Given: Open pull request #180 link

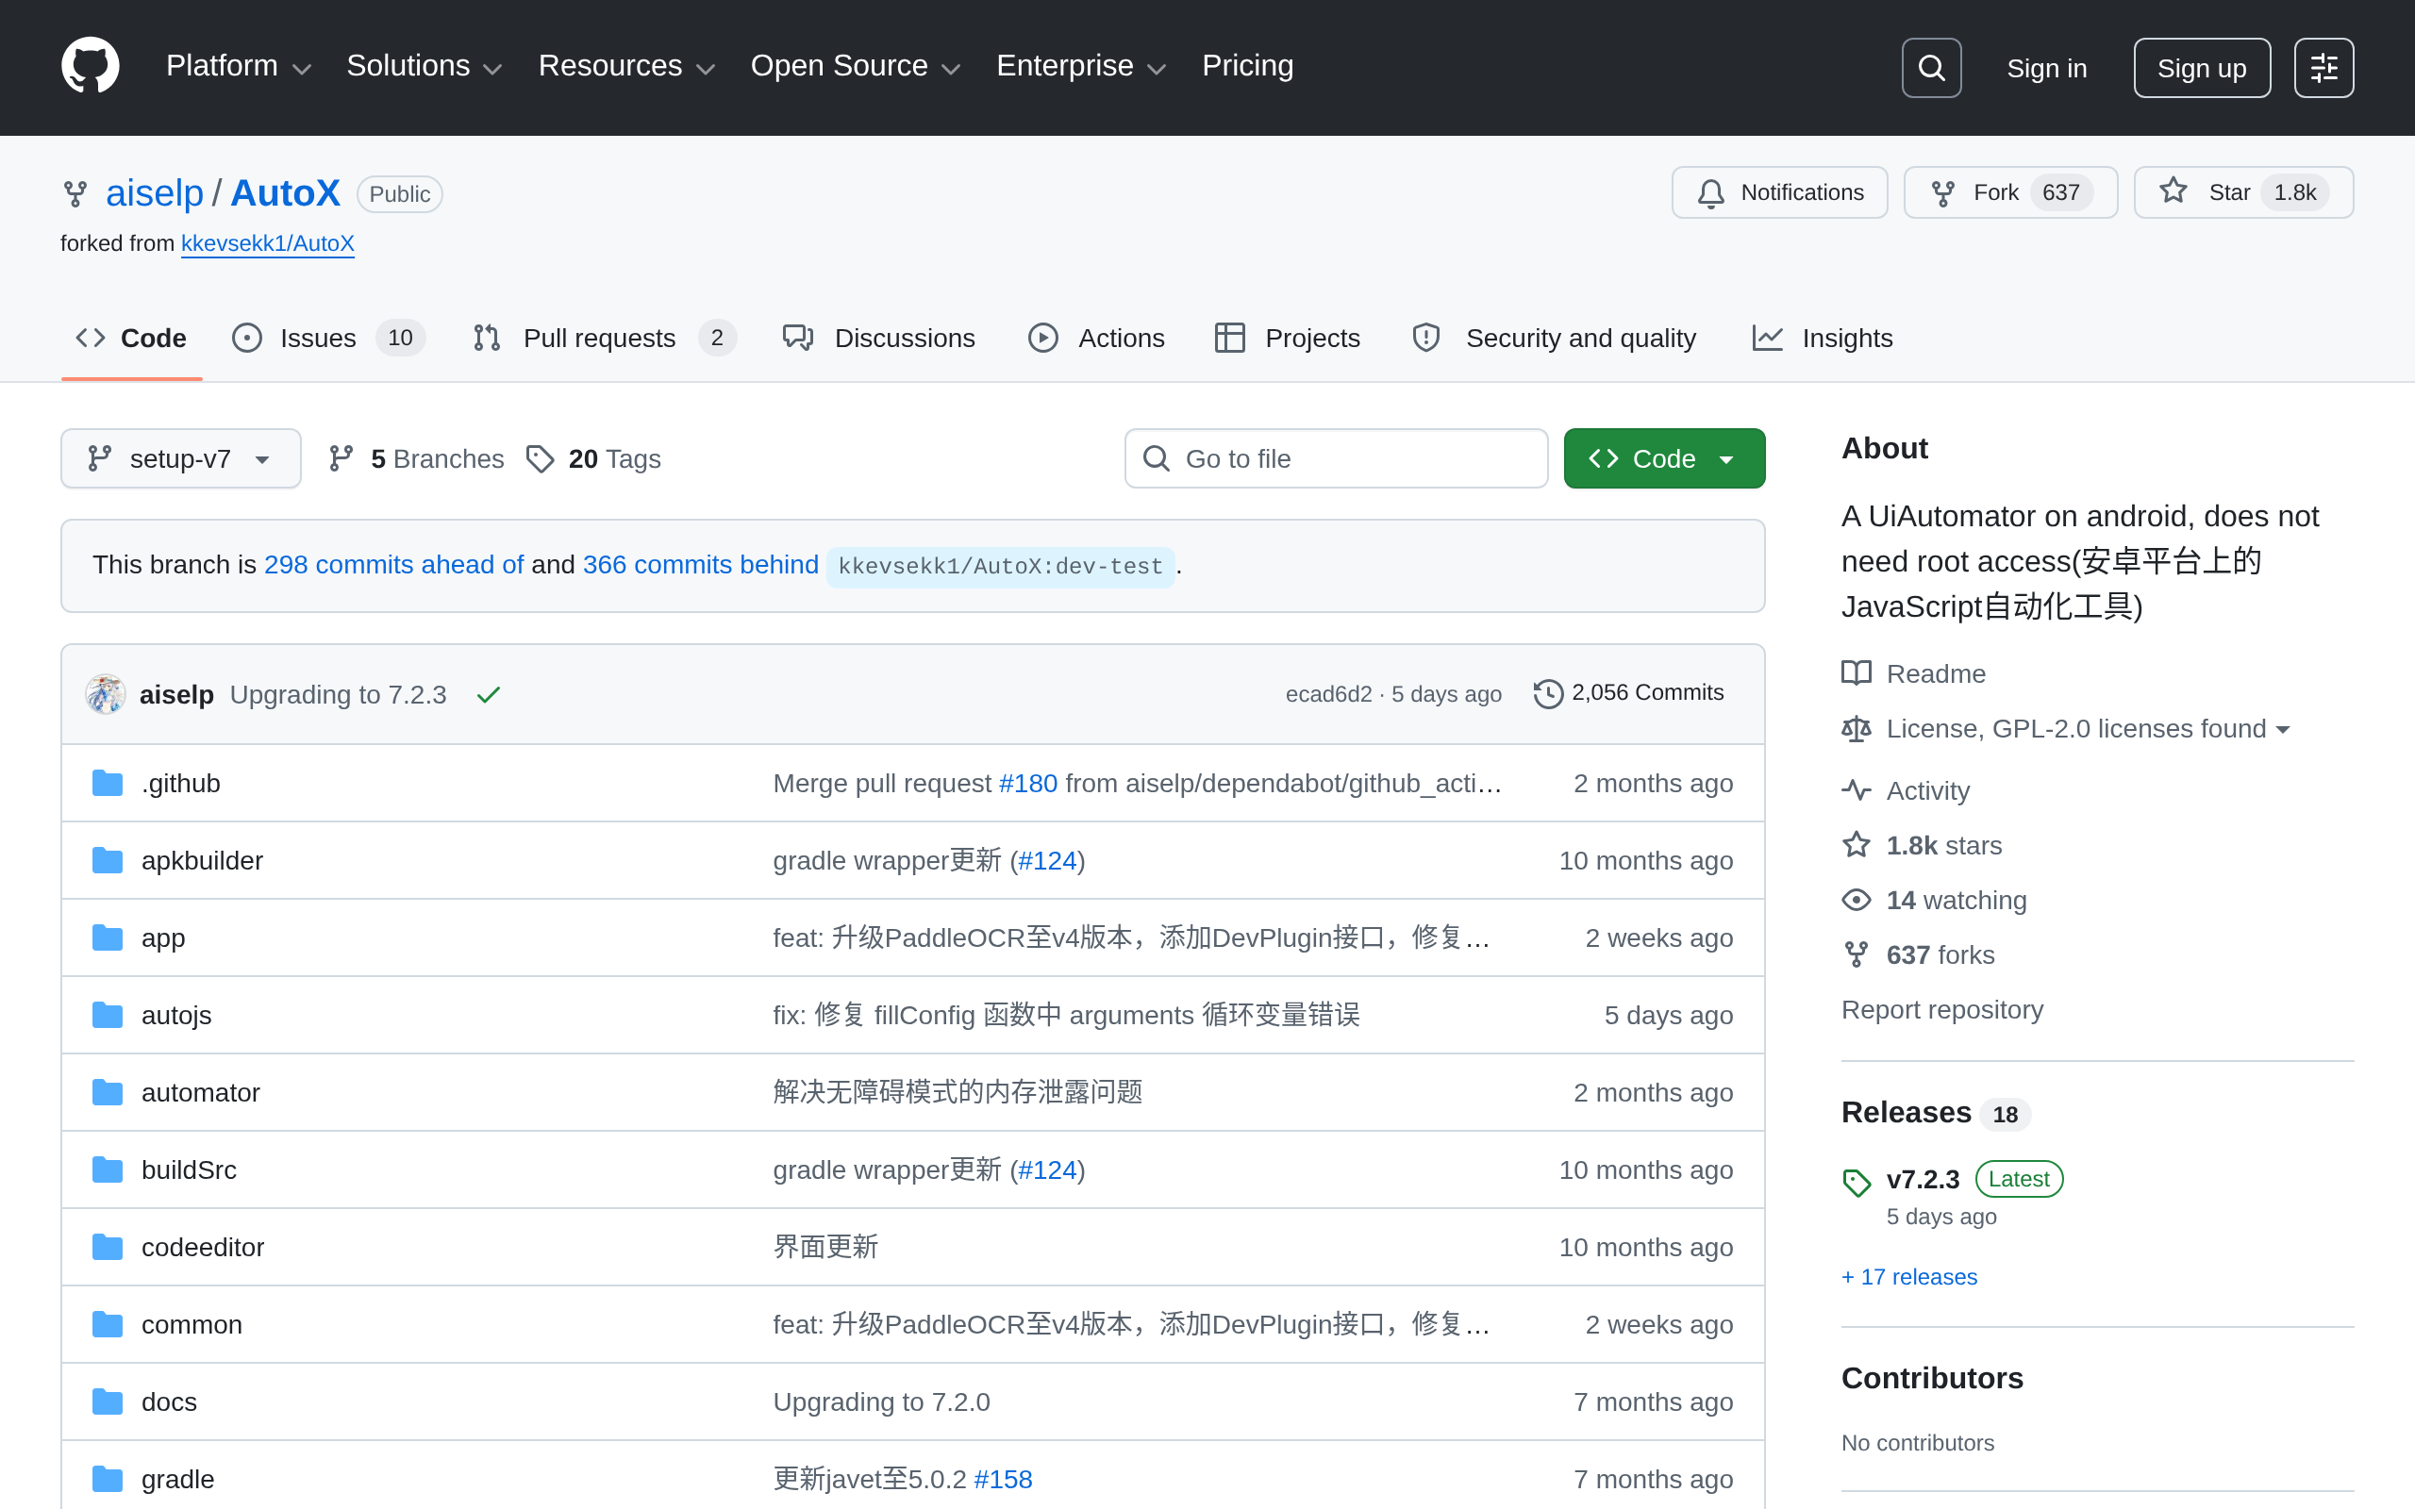Looking at the screenshot, I should 1028,784.
